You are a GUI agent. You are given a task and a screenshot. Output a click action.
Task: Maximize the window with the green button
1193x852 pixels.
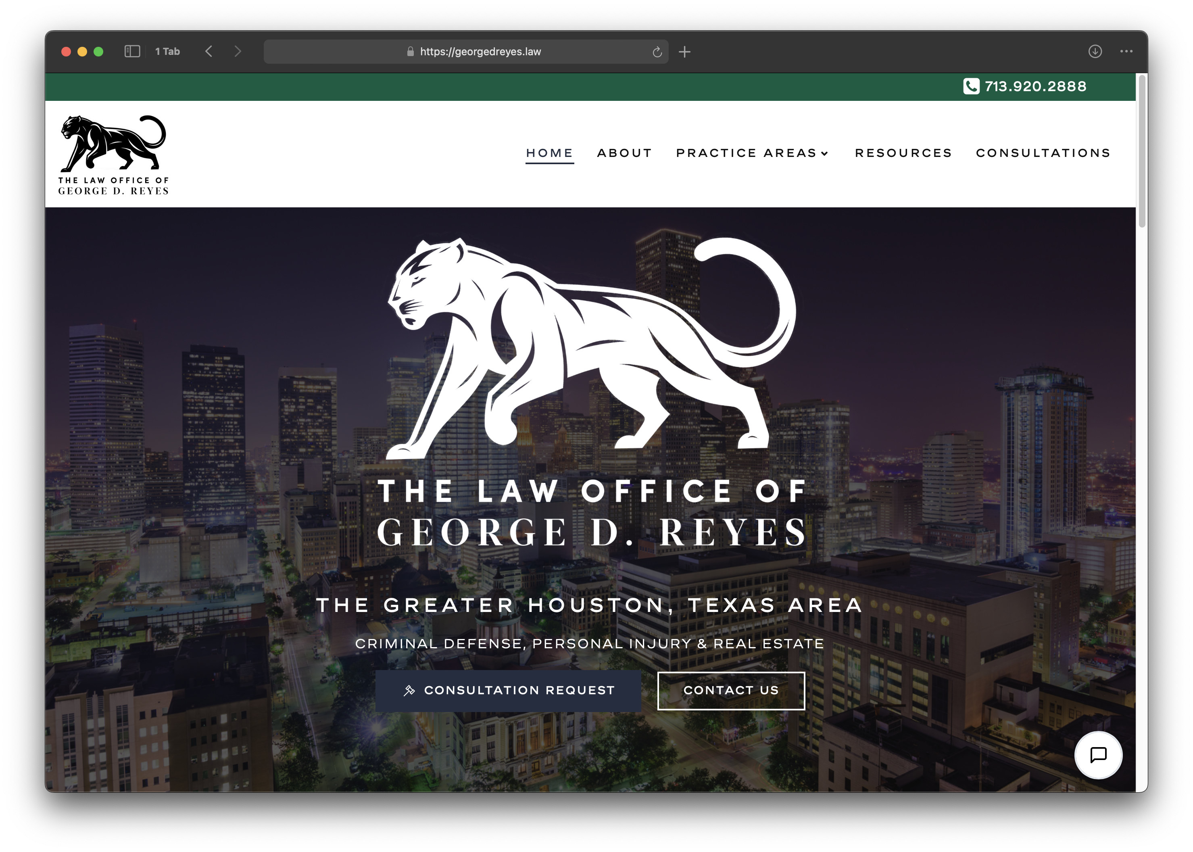98,51
